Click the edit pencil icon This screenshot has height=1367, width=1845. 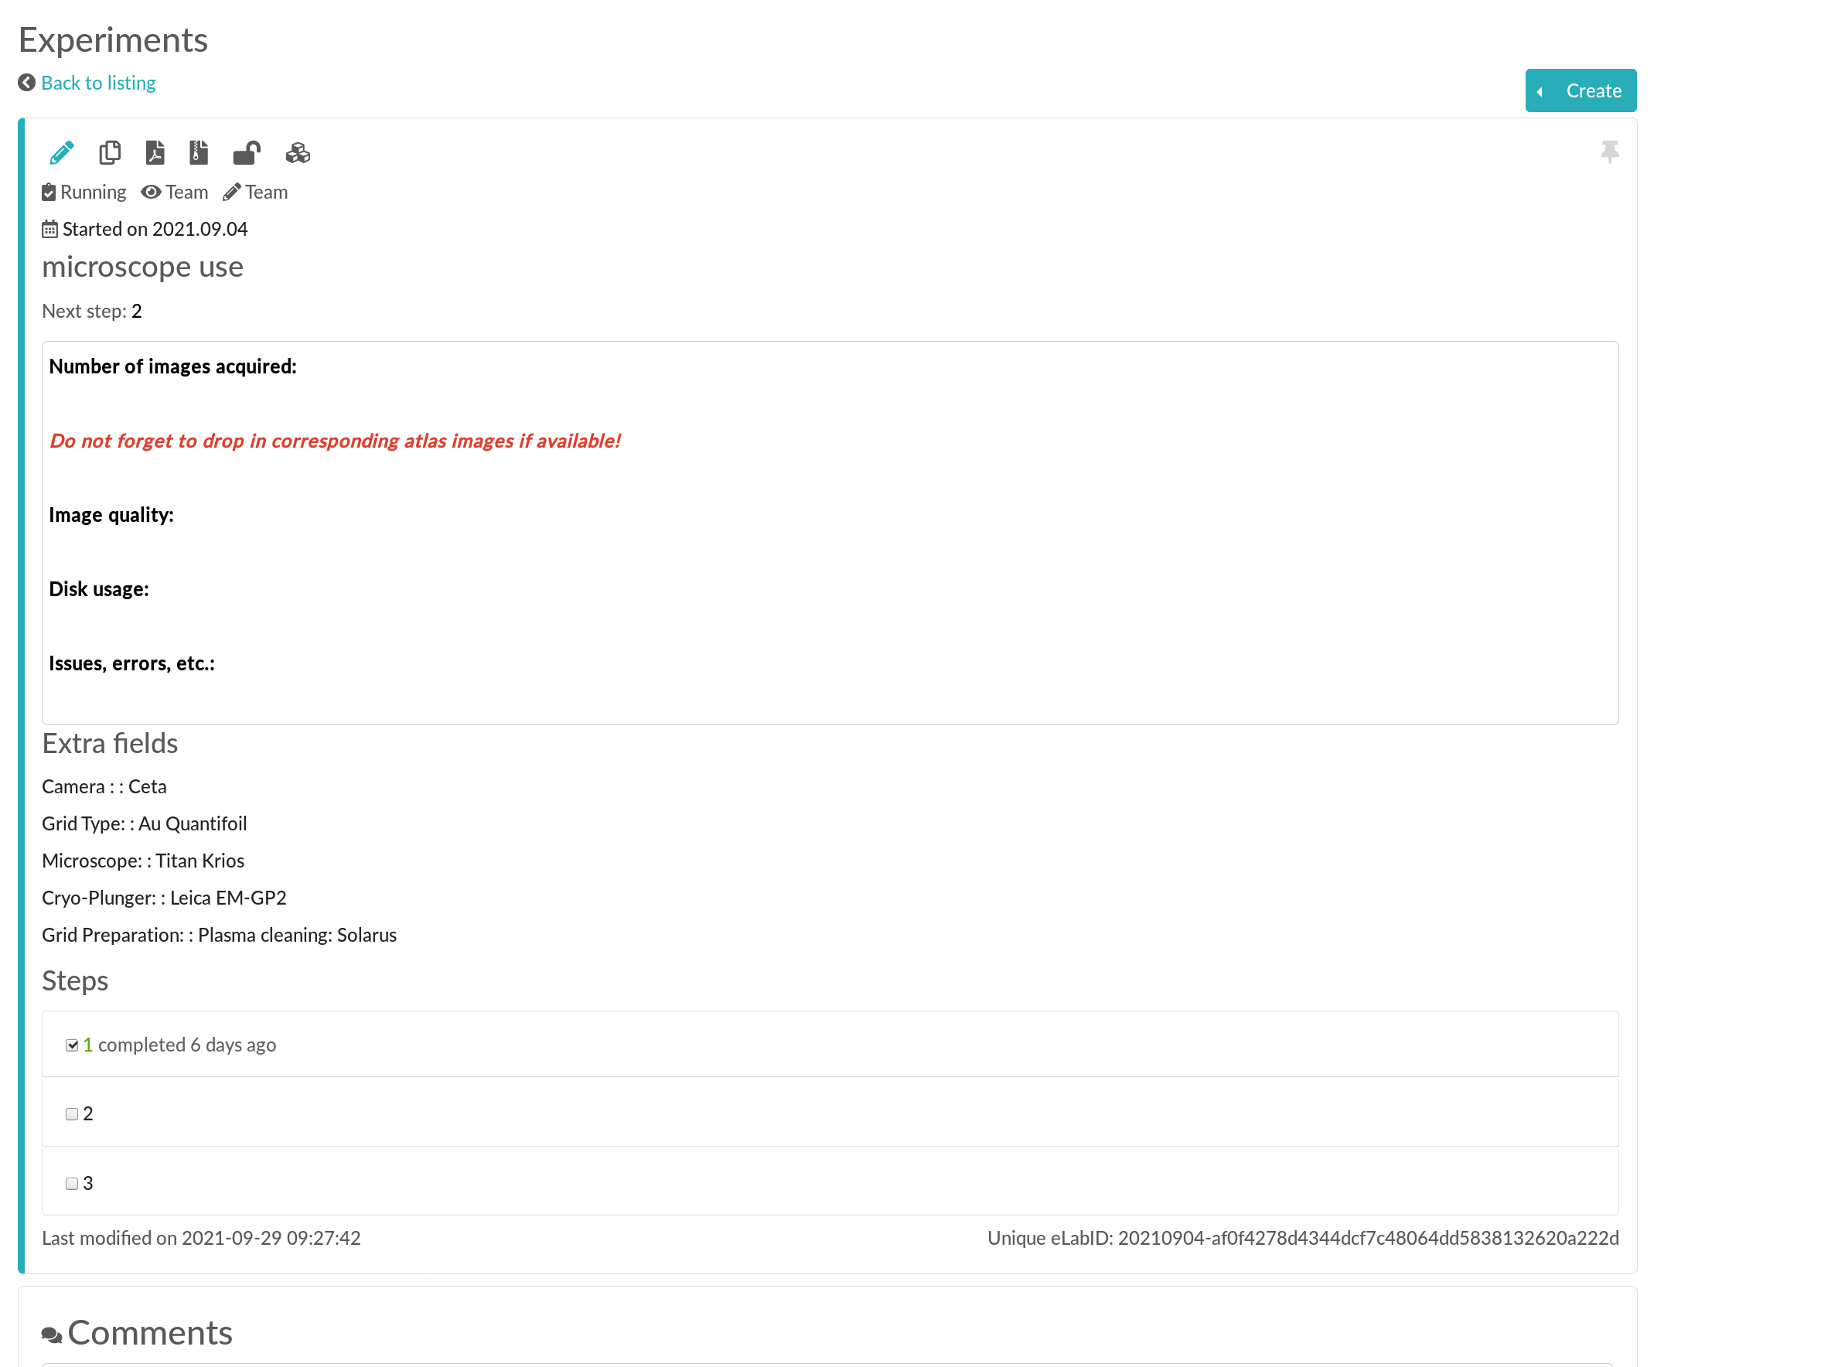pyautogui.click(x=62, y=153)
